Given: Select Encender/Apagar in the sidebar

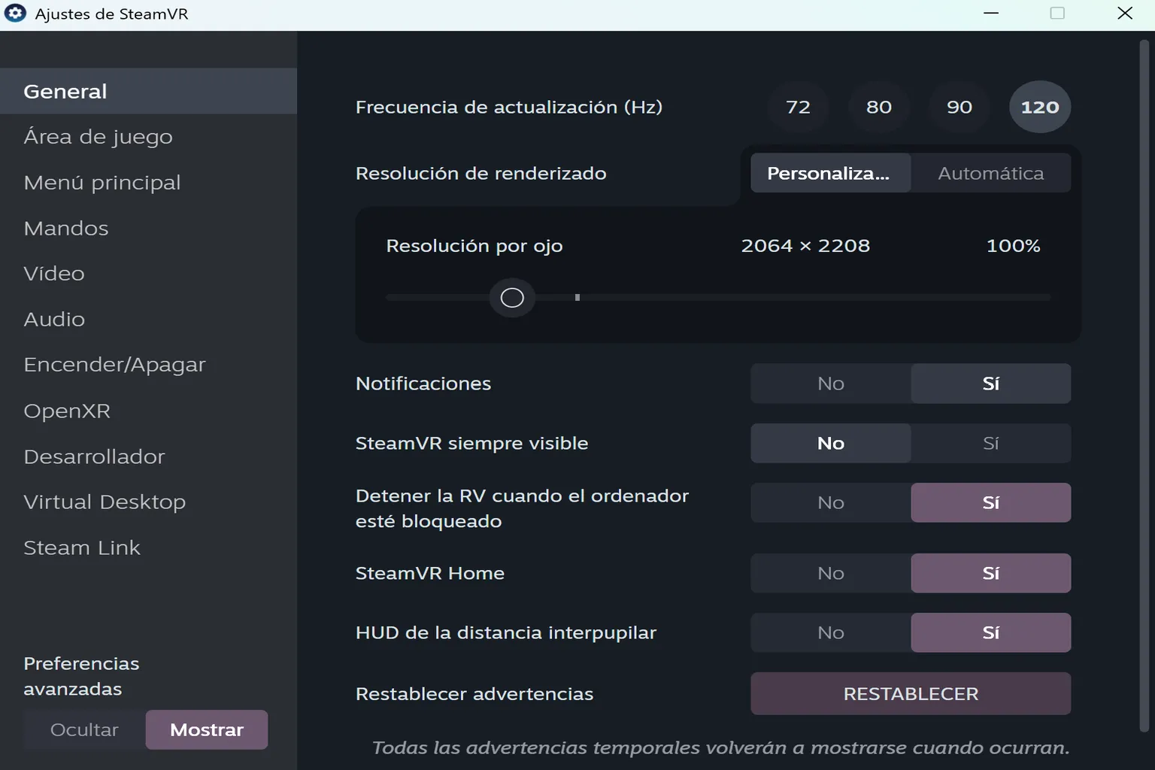Looking at the screenshot, I should pos(148,365).
